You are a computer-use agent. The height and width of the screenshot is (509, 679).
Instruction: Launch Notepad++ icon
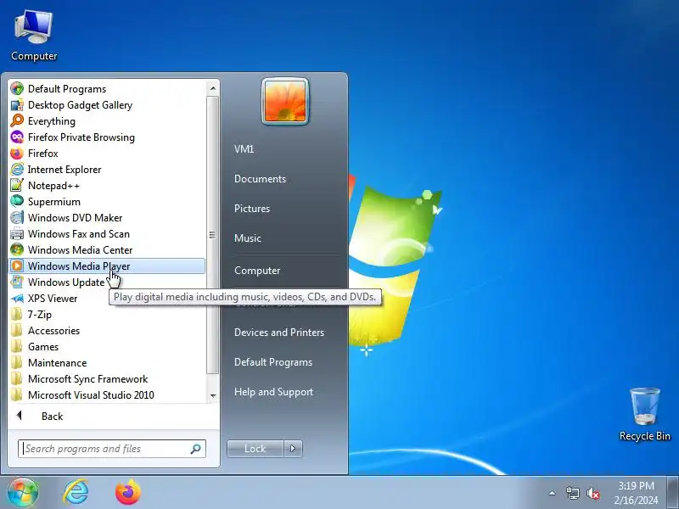click(17, 185)
